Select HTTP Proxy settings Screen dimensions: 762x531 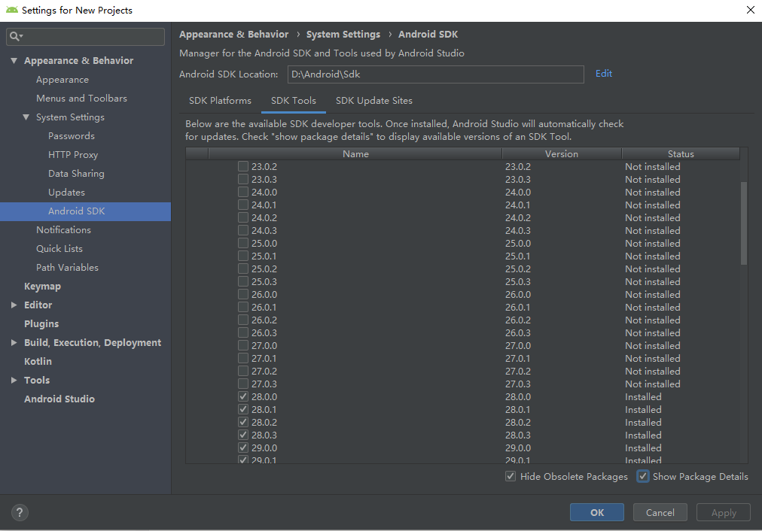tap(73, 155)
